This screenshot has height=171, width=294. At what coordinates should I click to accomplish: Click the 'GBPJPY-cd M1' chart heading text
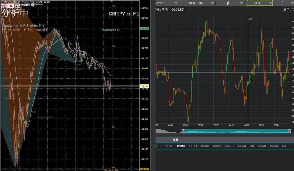(124, 14)
